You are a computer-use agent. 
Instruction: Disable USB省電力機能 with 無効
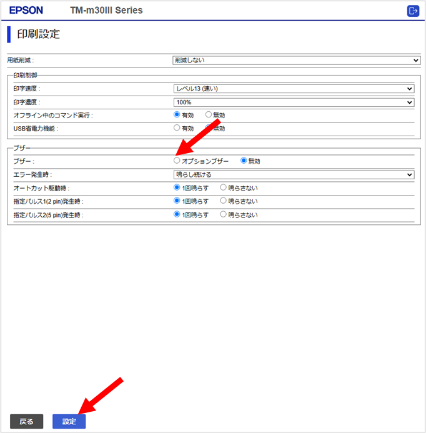209,128
